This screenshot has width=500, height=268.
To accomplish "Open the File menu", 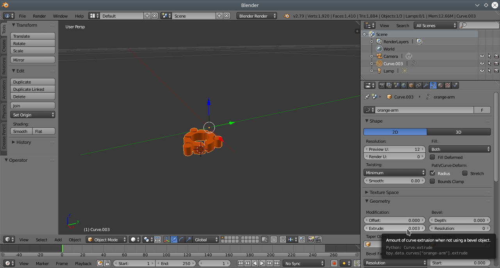I will (x=22, y=16).
